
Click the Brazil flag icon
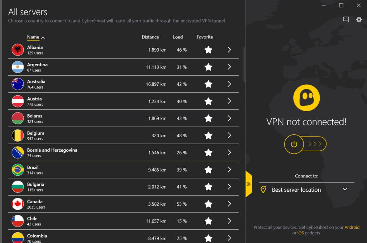click(18, 170)
